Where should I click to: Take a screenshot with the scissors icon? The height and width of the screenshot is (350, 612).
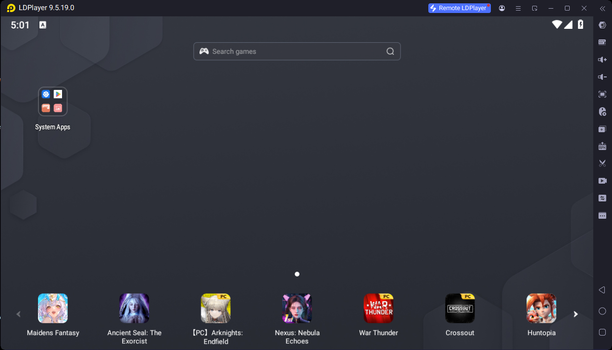(x=602, y=163)
